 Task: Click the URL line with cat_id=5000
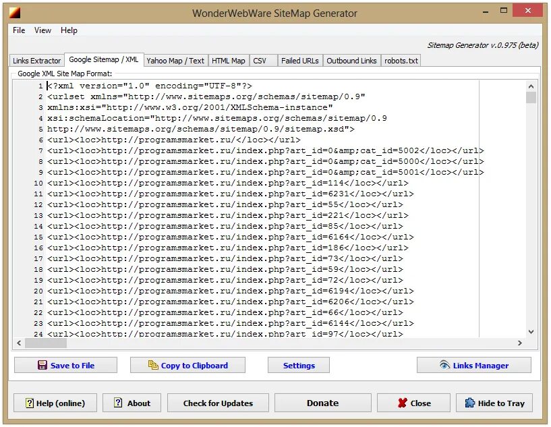(x=265, y=161)
